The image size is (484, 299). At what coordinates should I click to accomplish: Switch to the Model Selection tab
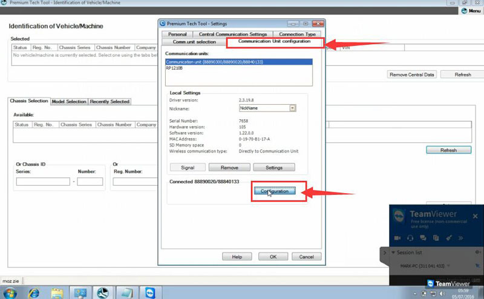click(x=69, y=101)
